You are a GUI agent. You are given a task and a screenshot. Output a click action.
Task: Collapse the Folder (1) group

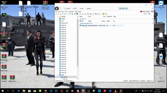[x=152, y=19]
